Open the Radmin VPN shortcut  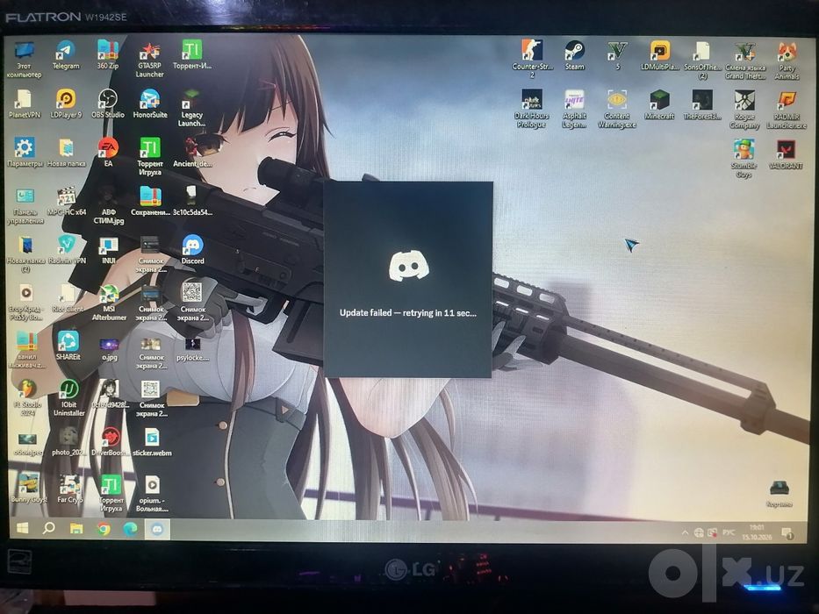[x=67, y=250]
